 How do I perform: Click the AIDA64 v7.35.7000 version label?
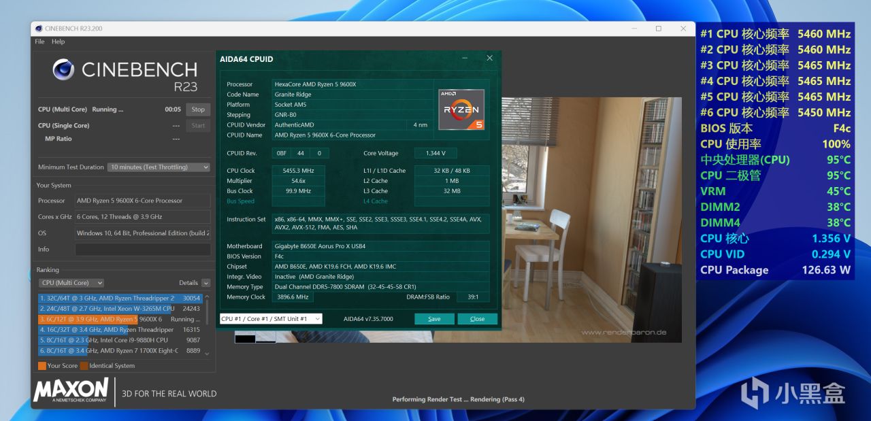pyautogui.click(x=368, y=319)
